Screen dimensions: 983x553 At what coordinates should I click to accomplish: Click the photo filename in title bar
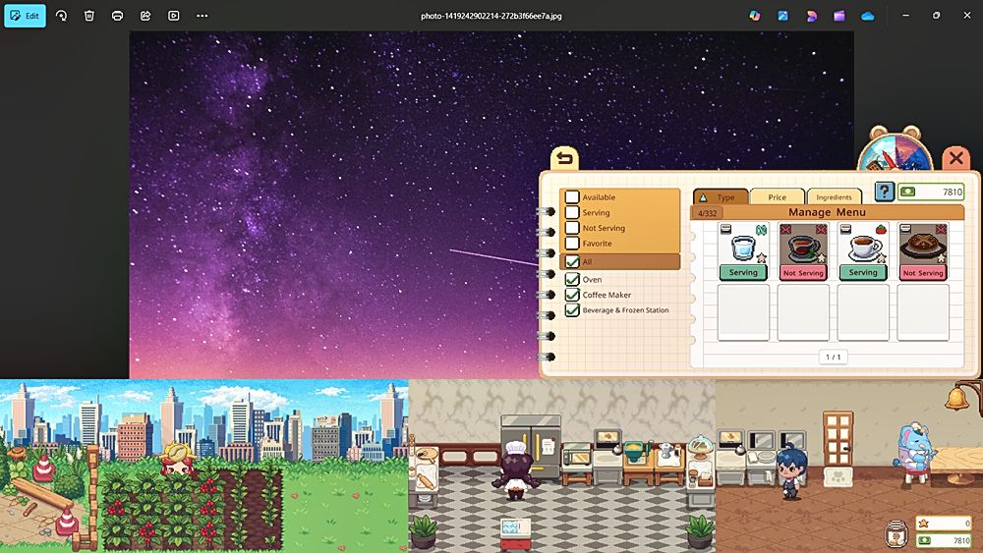[x=491, y=16]
